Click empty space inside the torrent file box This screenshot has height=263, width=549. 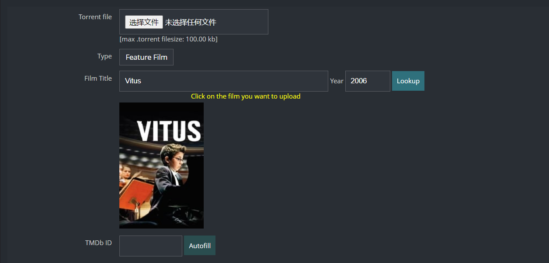(x=243, y=22)
